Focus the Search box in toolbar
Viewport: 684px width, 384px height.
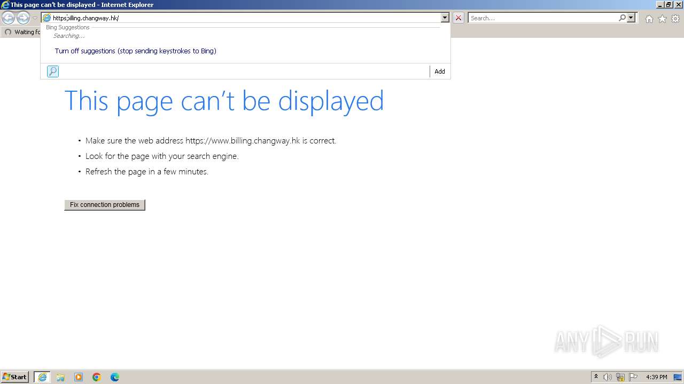tap(543, 18)
